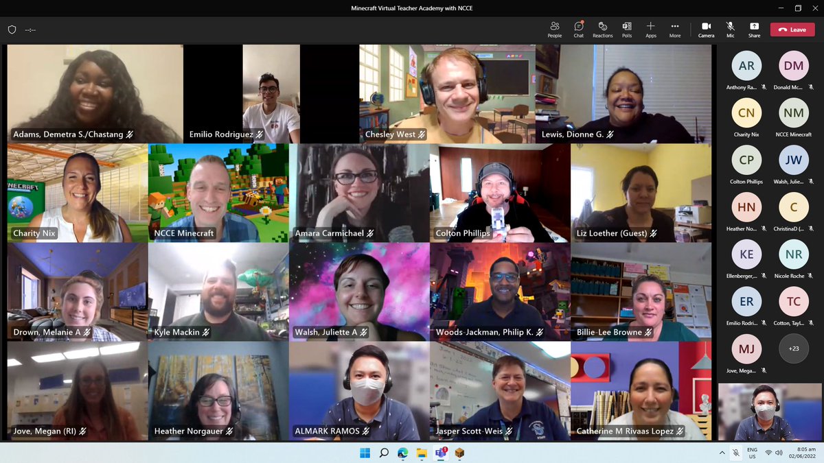Toggle the Camera on or off
The height and width of the screenshot is (463, 824).
[706, 29]
